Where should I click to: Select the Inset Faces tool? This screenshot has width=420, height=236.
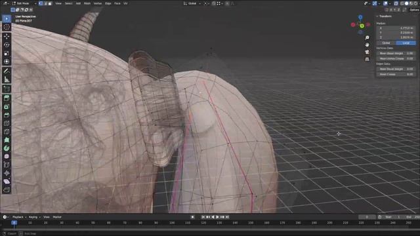[x=7, y=106]
